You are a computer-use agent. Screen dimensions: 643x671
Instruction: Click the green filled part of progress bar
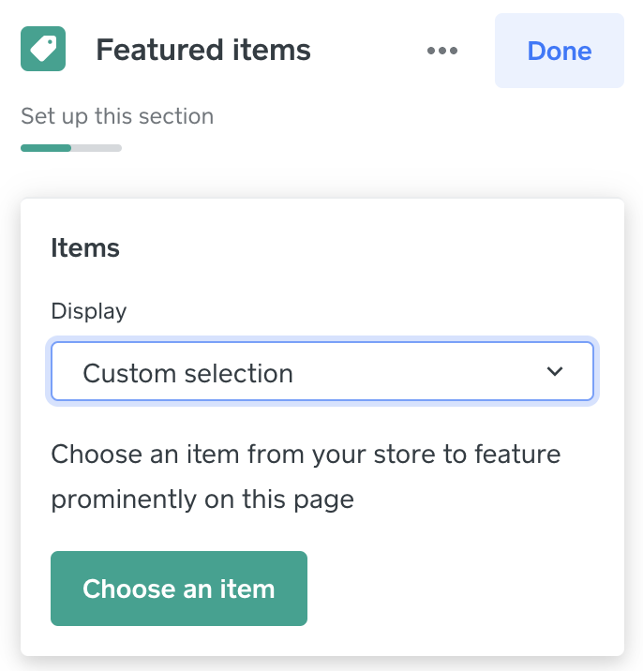[x=46, y=148]
